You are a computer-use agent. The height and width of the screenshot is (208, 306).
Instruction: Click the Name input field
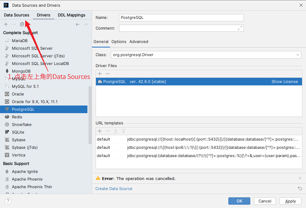coord(181,18)
